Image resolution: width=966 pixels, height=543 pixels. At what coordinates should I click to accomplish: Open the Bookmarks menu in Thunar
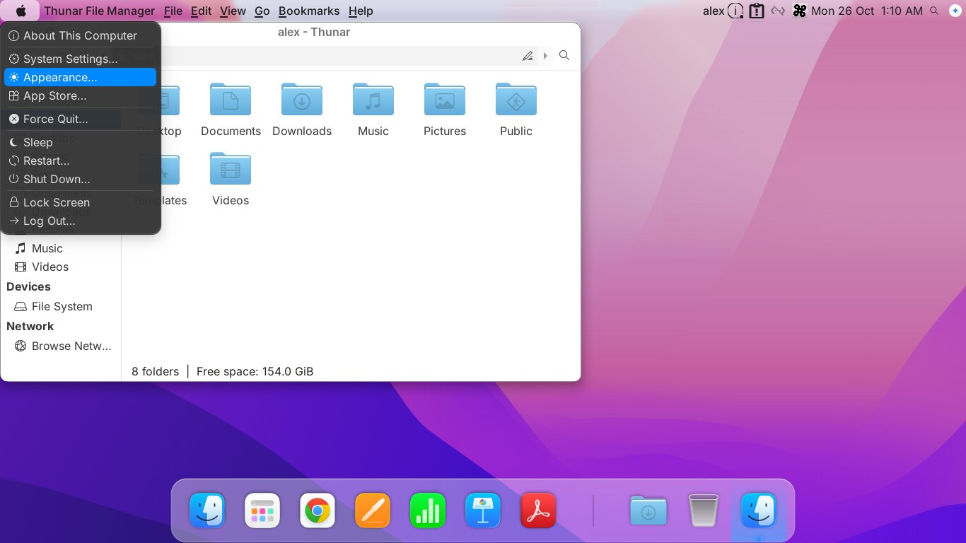point(309,11)
